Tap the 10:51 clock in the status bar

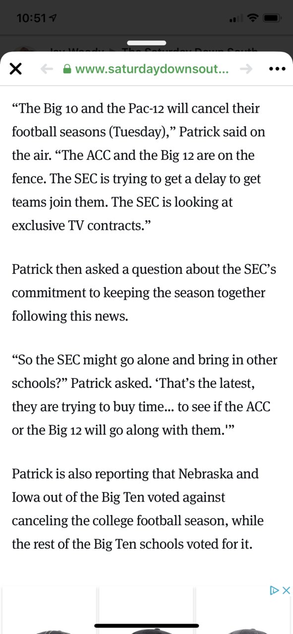31,18
